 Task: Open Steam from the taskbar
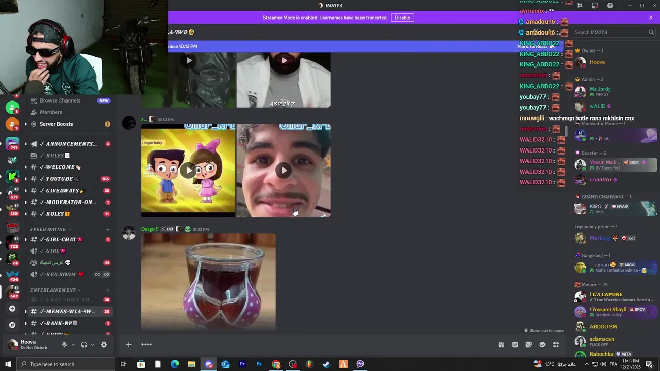(x=326, y=364)
